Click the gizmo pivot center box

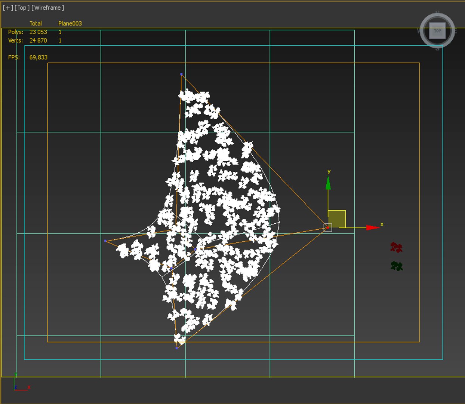click(x=327, y=227)
